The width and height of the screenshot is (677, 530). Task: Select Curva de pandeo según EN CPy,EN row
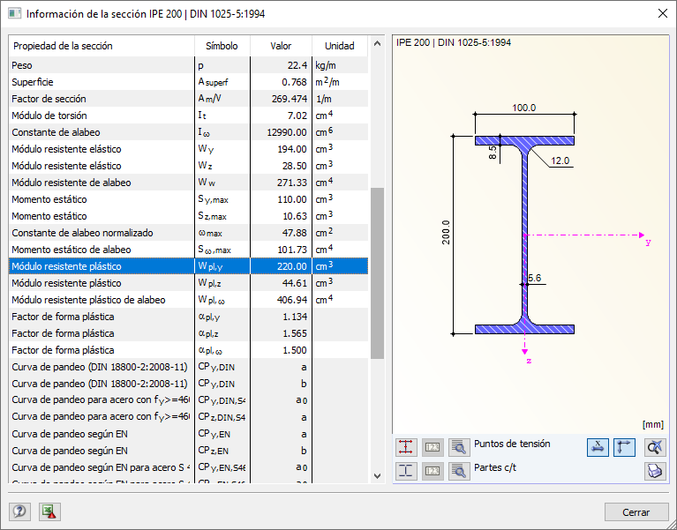pyautogui.click(x=188, y=434)
